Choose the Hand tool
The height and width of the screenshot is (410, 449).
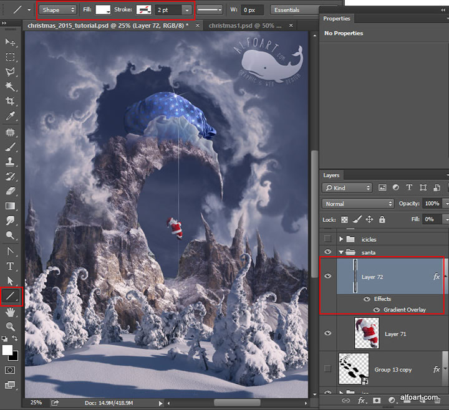pyautogui.click(x=10, y=312)
